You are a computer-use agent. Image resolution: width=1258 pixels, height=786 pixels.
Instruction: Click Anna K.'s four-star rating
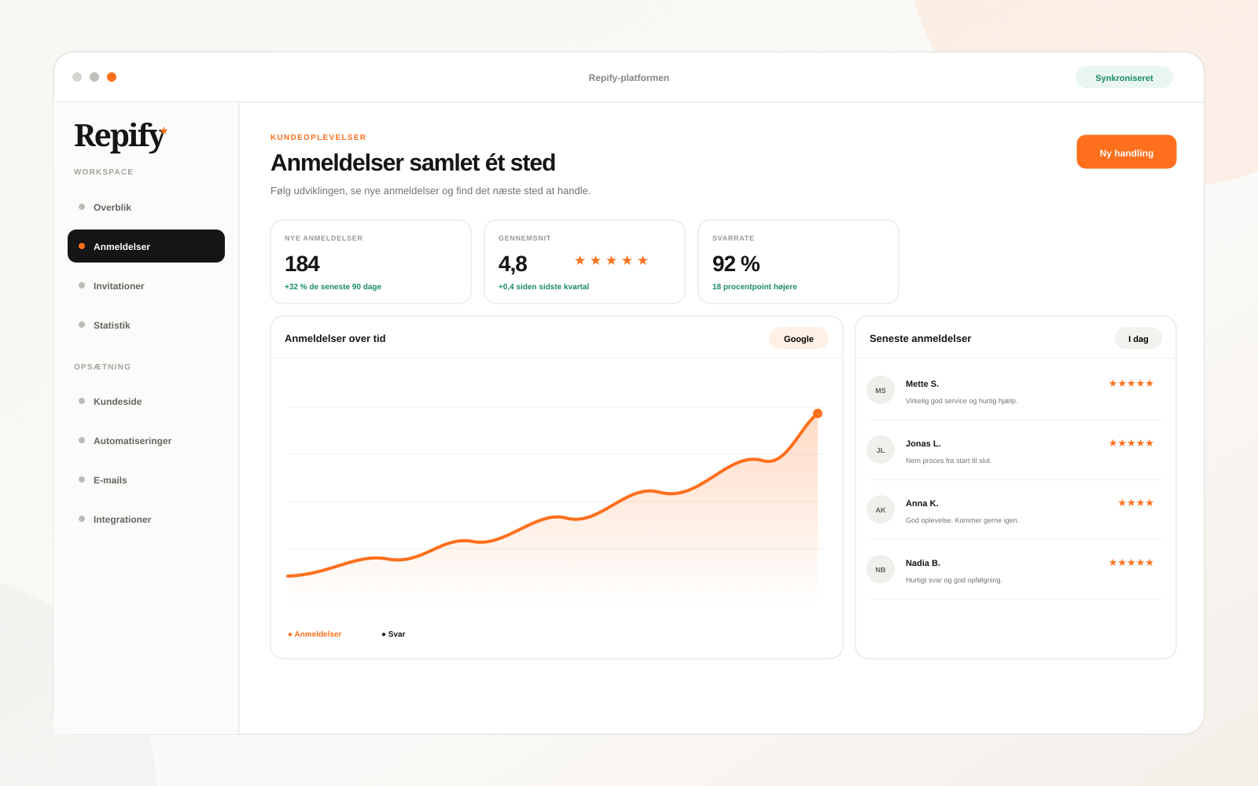tap(1135, 503)
